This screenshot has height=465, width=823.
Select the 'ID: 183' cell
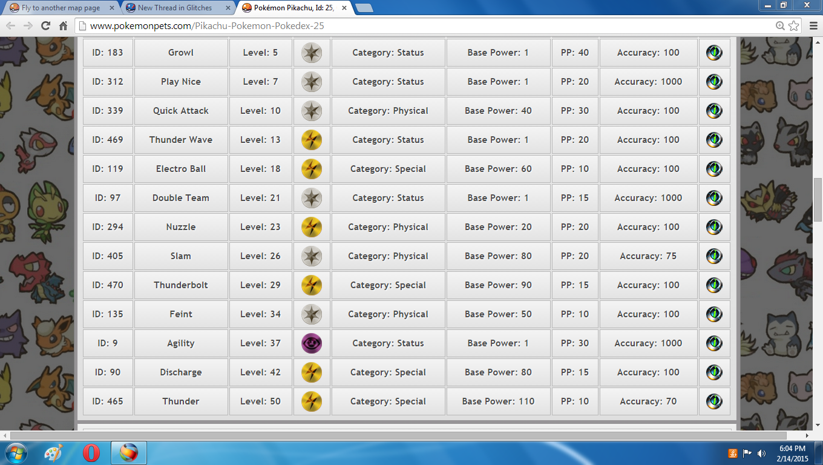[108, 53]
